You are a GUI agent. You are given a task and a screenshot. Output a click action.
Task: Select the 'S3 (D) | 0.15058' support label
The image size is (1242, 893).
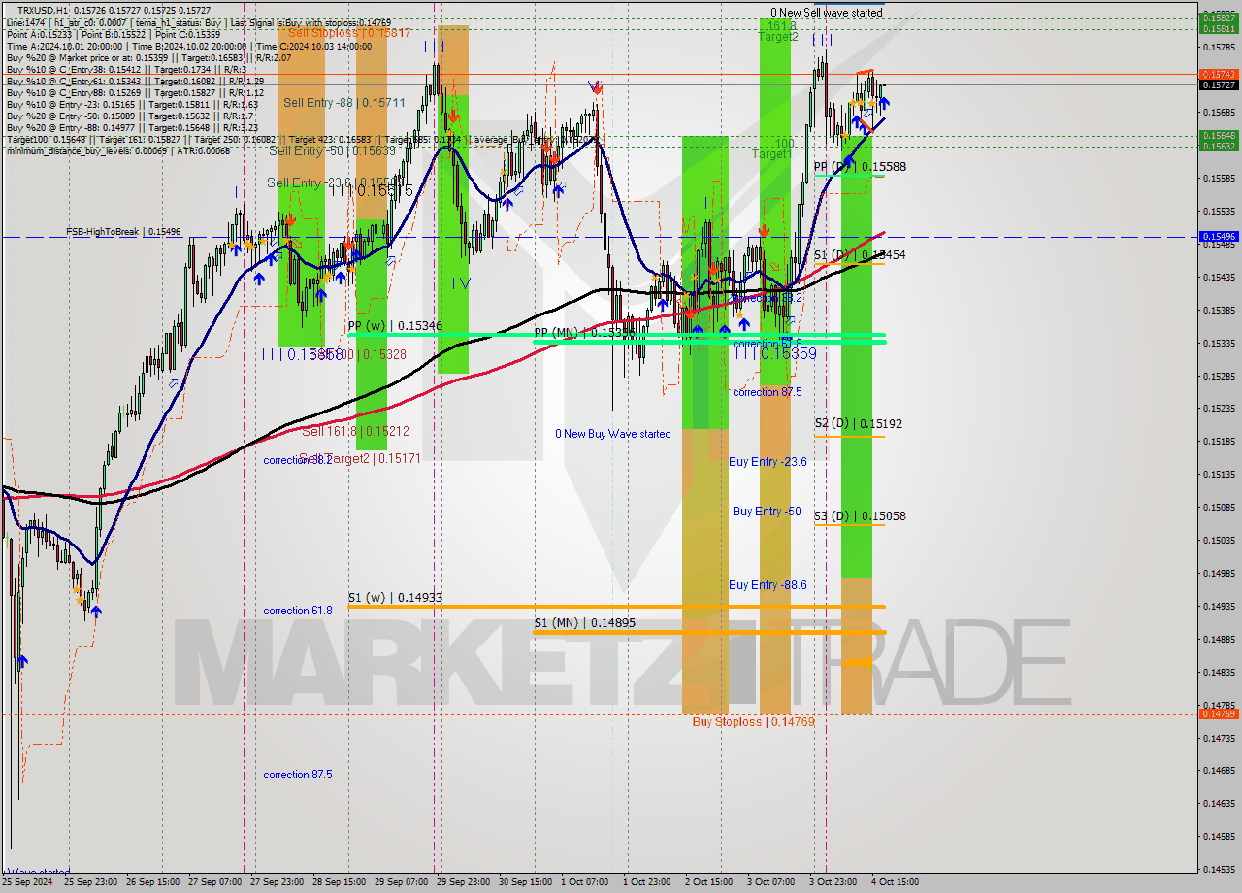pyautogui.click(x=860, y=515)
